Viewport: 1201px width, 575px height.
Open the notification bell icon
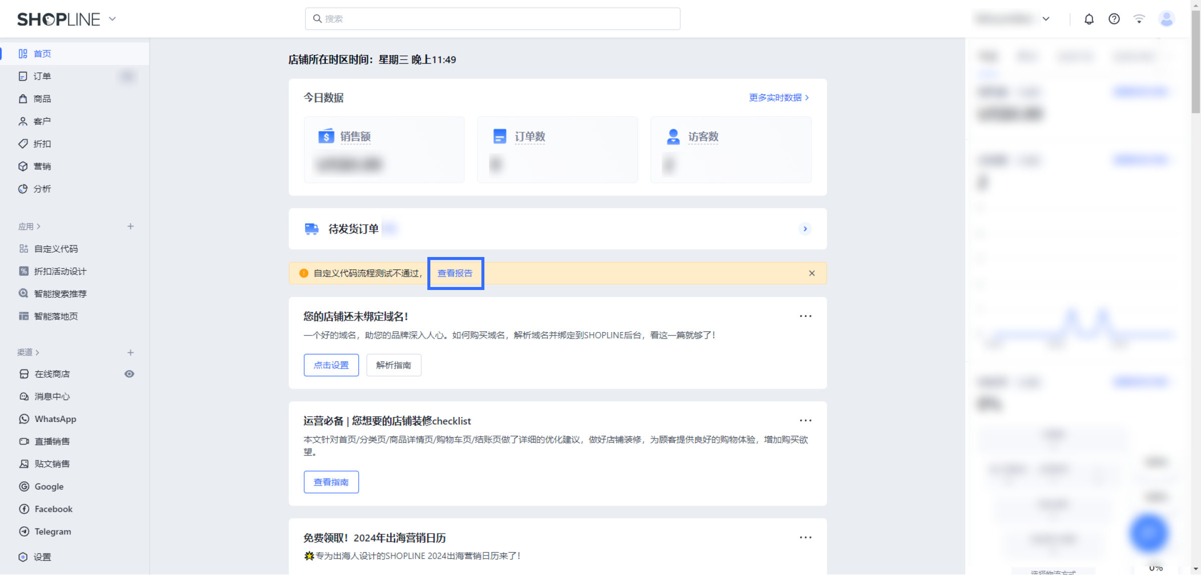[x=1089, y=18]
